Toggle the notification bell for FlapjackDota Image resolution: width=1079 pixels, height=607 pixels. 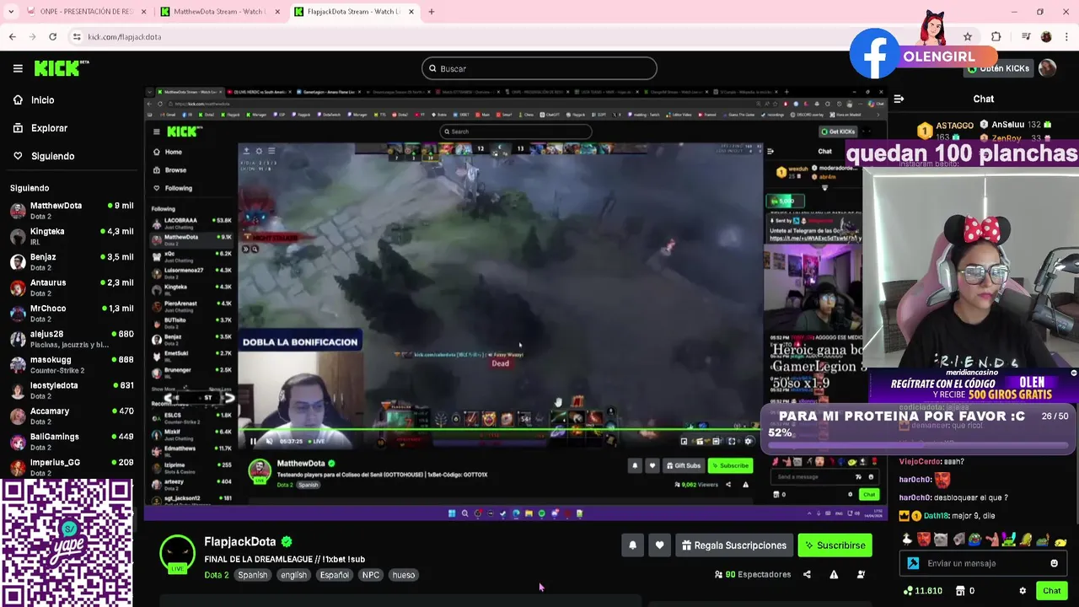point(632,545)
